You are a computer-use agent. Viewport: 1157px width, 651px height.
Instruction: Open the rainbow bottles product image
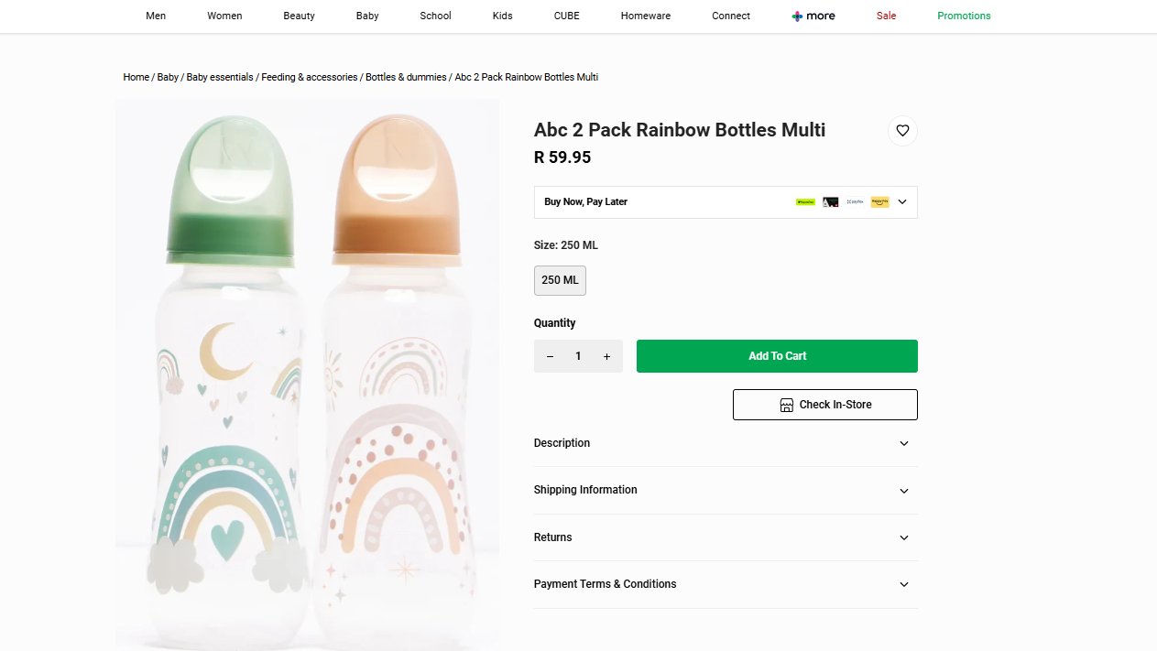tap(308, 375)
